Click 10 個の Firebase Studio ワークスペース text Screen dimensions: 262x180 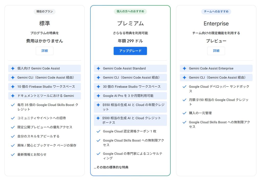46,87
